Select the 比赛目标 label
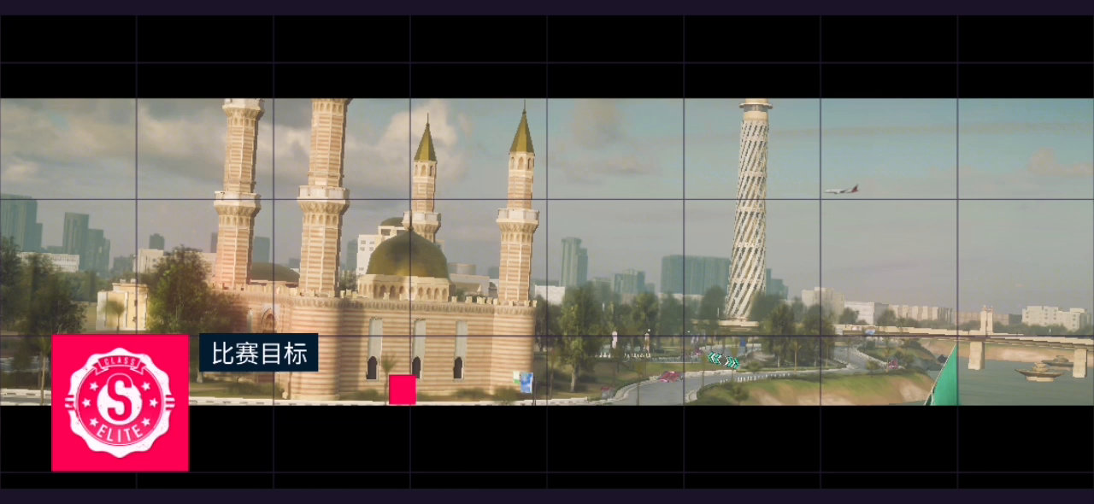Image resolution: width=1094 pixels, height=504 pixels. pyautogui.click(x=259, y=353)
